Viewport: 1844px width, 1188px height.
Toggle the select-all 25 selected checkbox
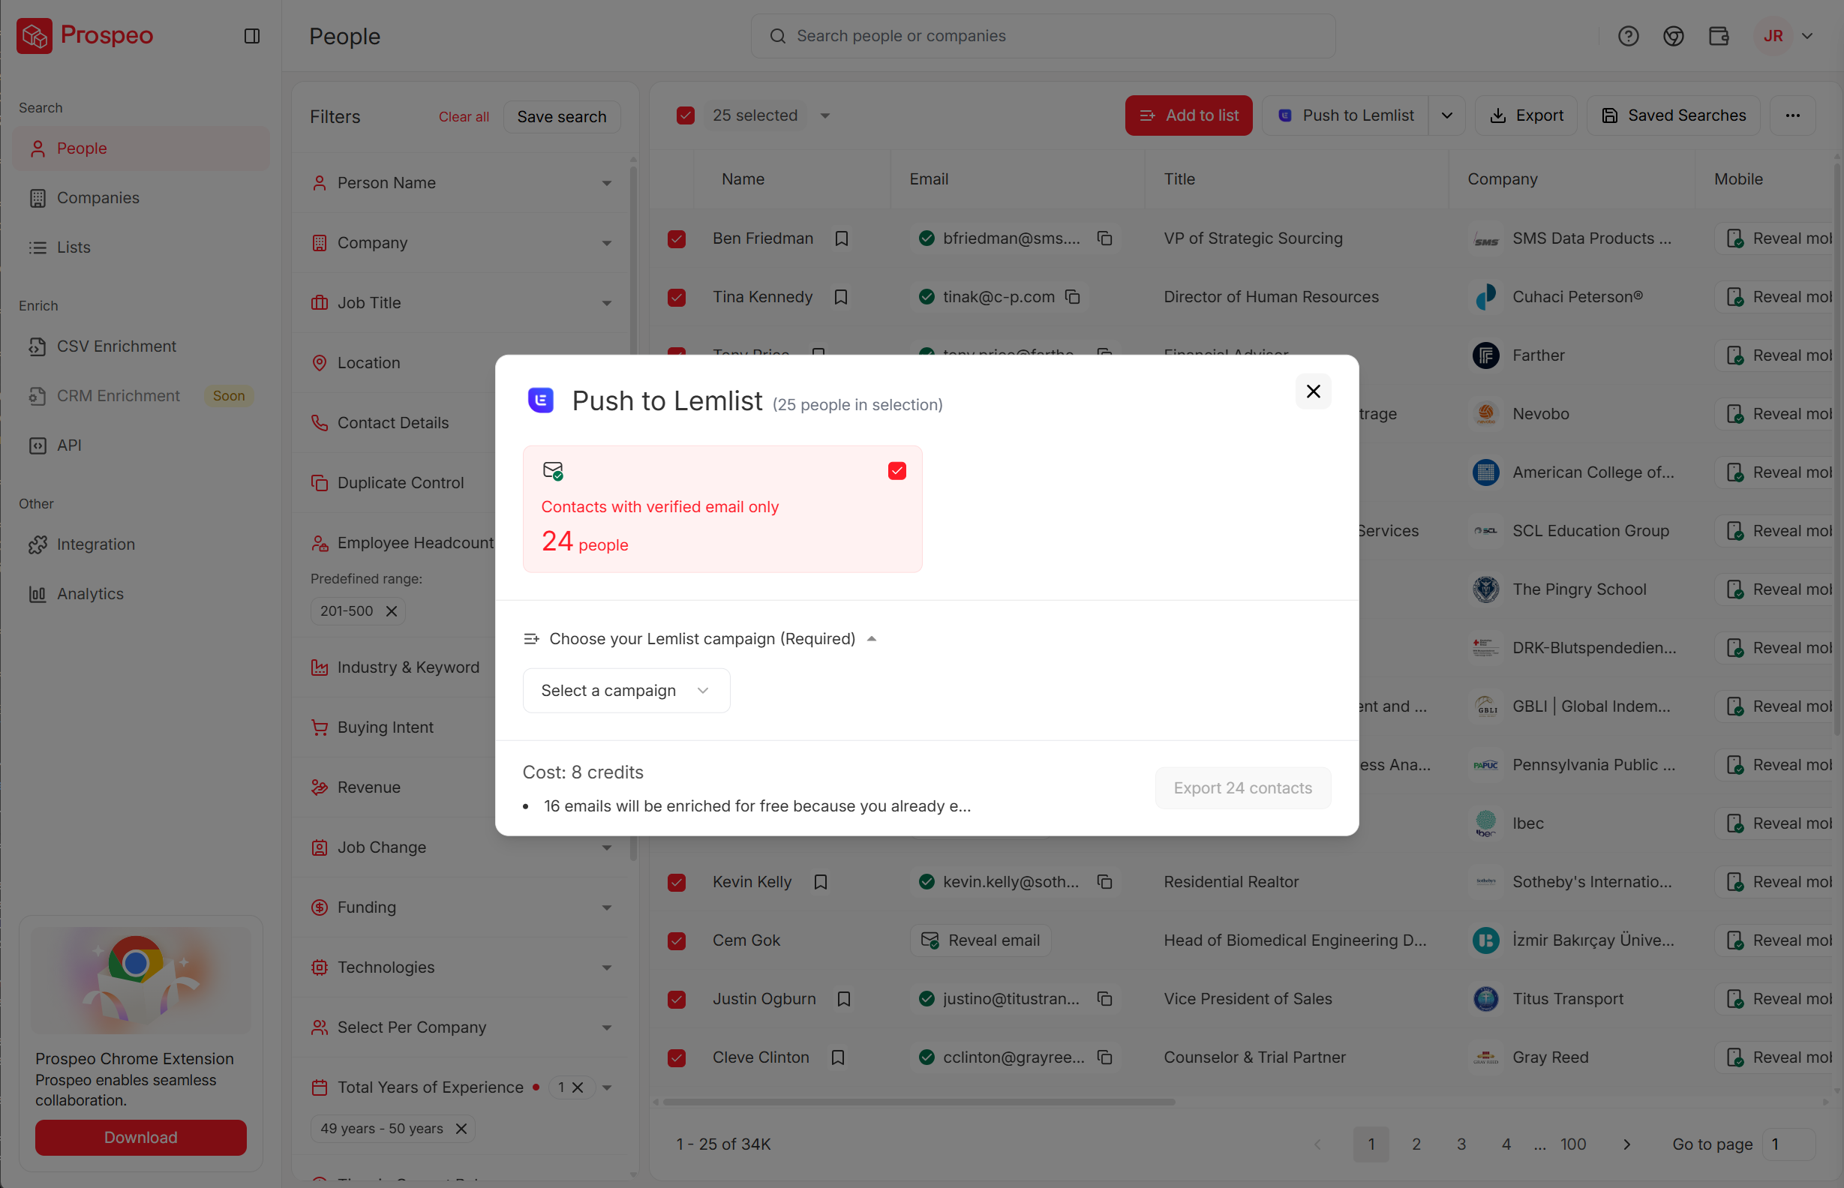click(685, 115)
